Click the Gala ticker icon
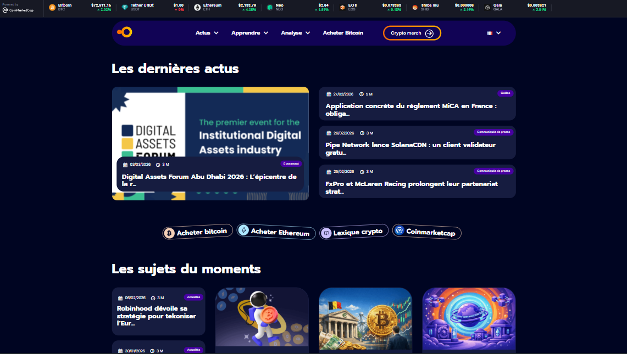The image size is (627, 354). [x=487, y=7]
